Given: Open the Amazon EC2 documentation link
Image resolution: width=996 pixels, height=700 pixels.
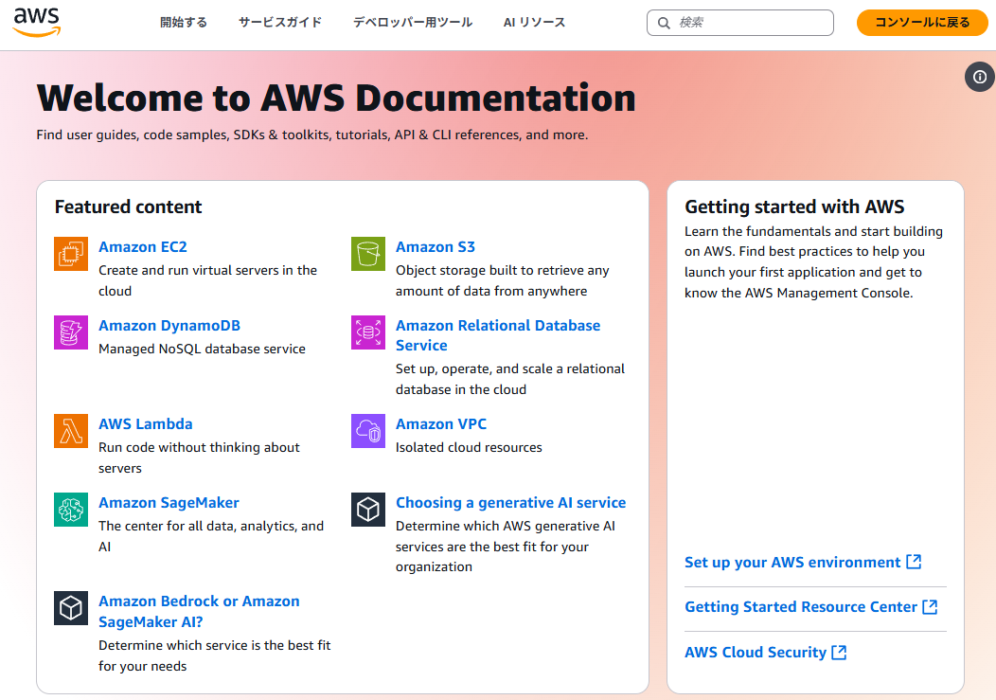Looking at the screenshot, I should (x=143, y=246).
